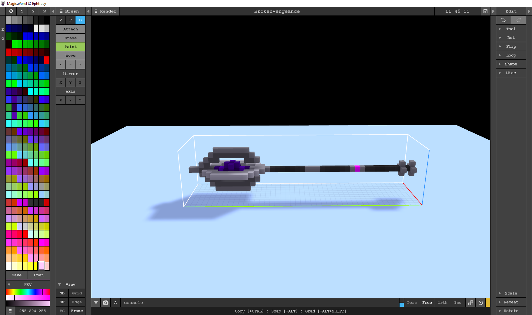Toggle the Edge view option
The width and height of the screenshot is (532, 315).
click(77, 302)
